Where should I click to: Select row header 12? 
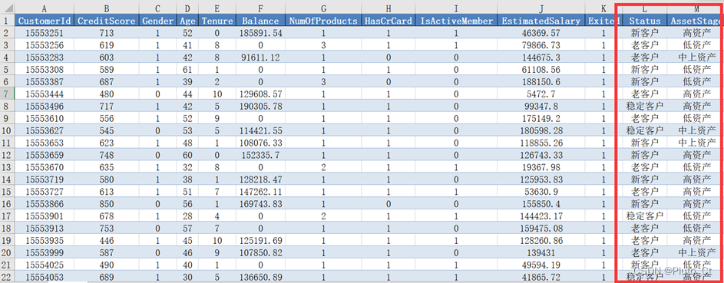tap(7, 155)
